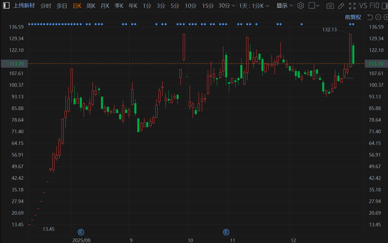This screenshot has height=243, width=388.
Task: Click the first E earnings marker near 2025/08
Action: 81,232
